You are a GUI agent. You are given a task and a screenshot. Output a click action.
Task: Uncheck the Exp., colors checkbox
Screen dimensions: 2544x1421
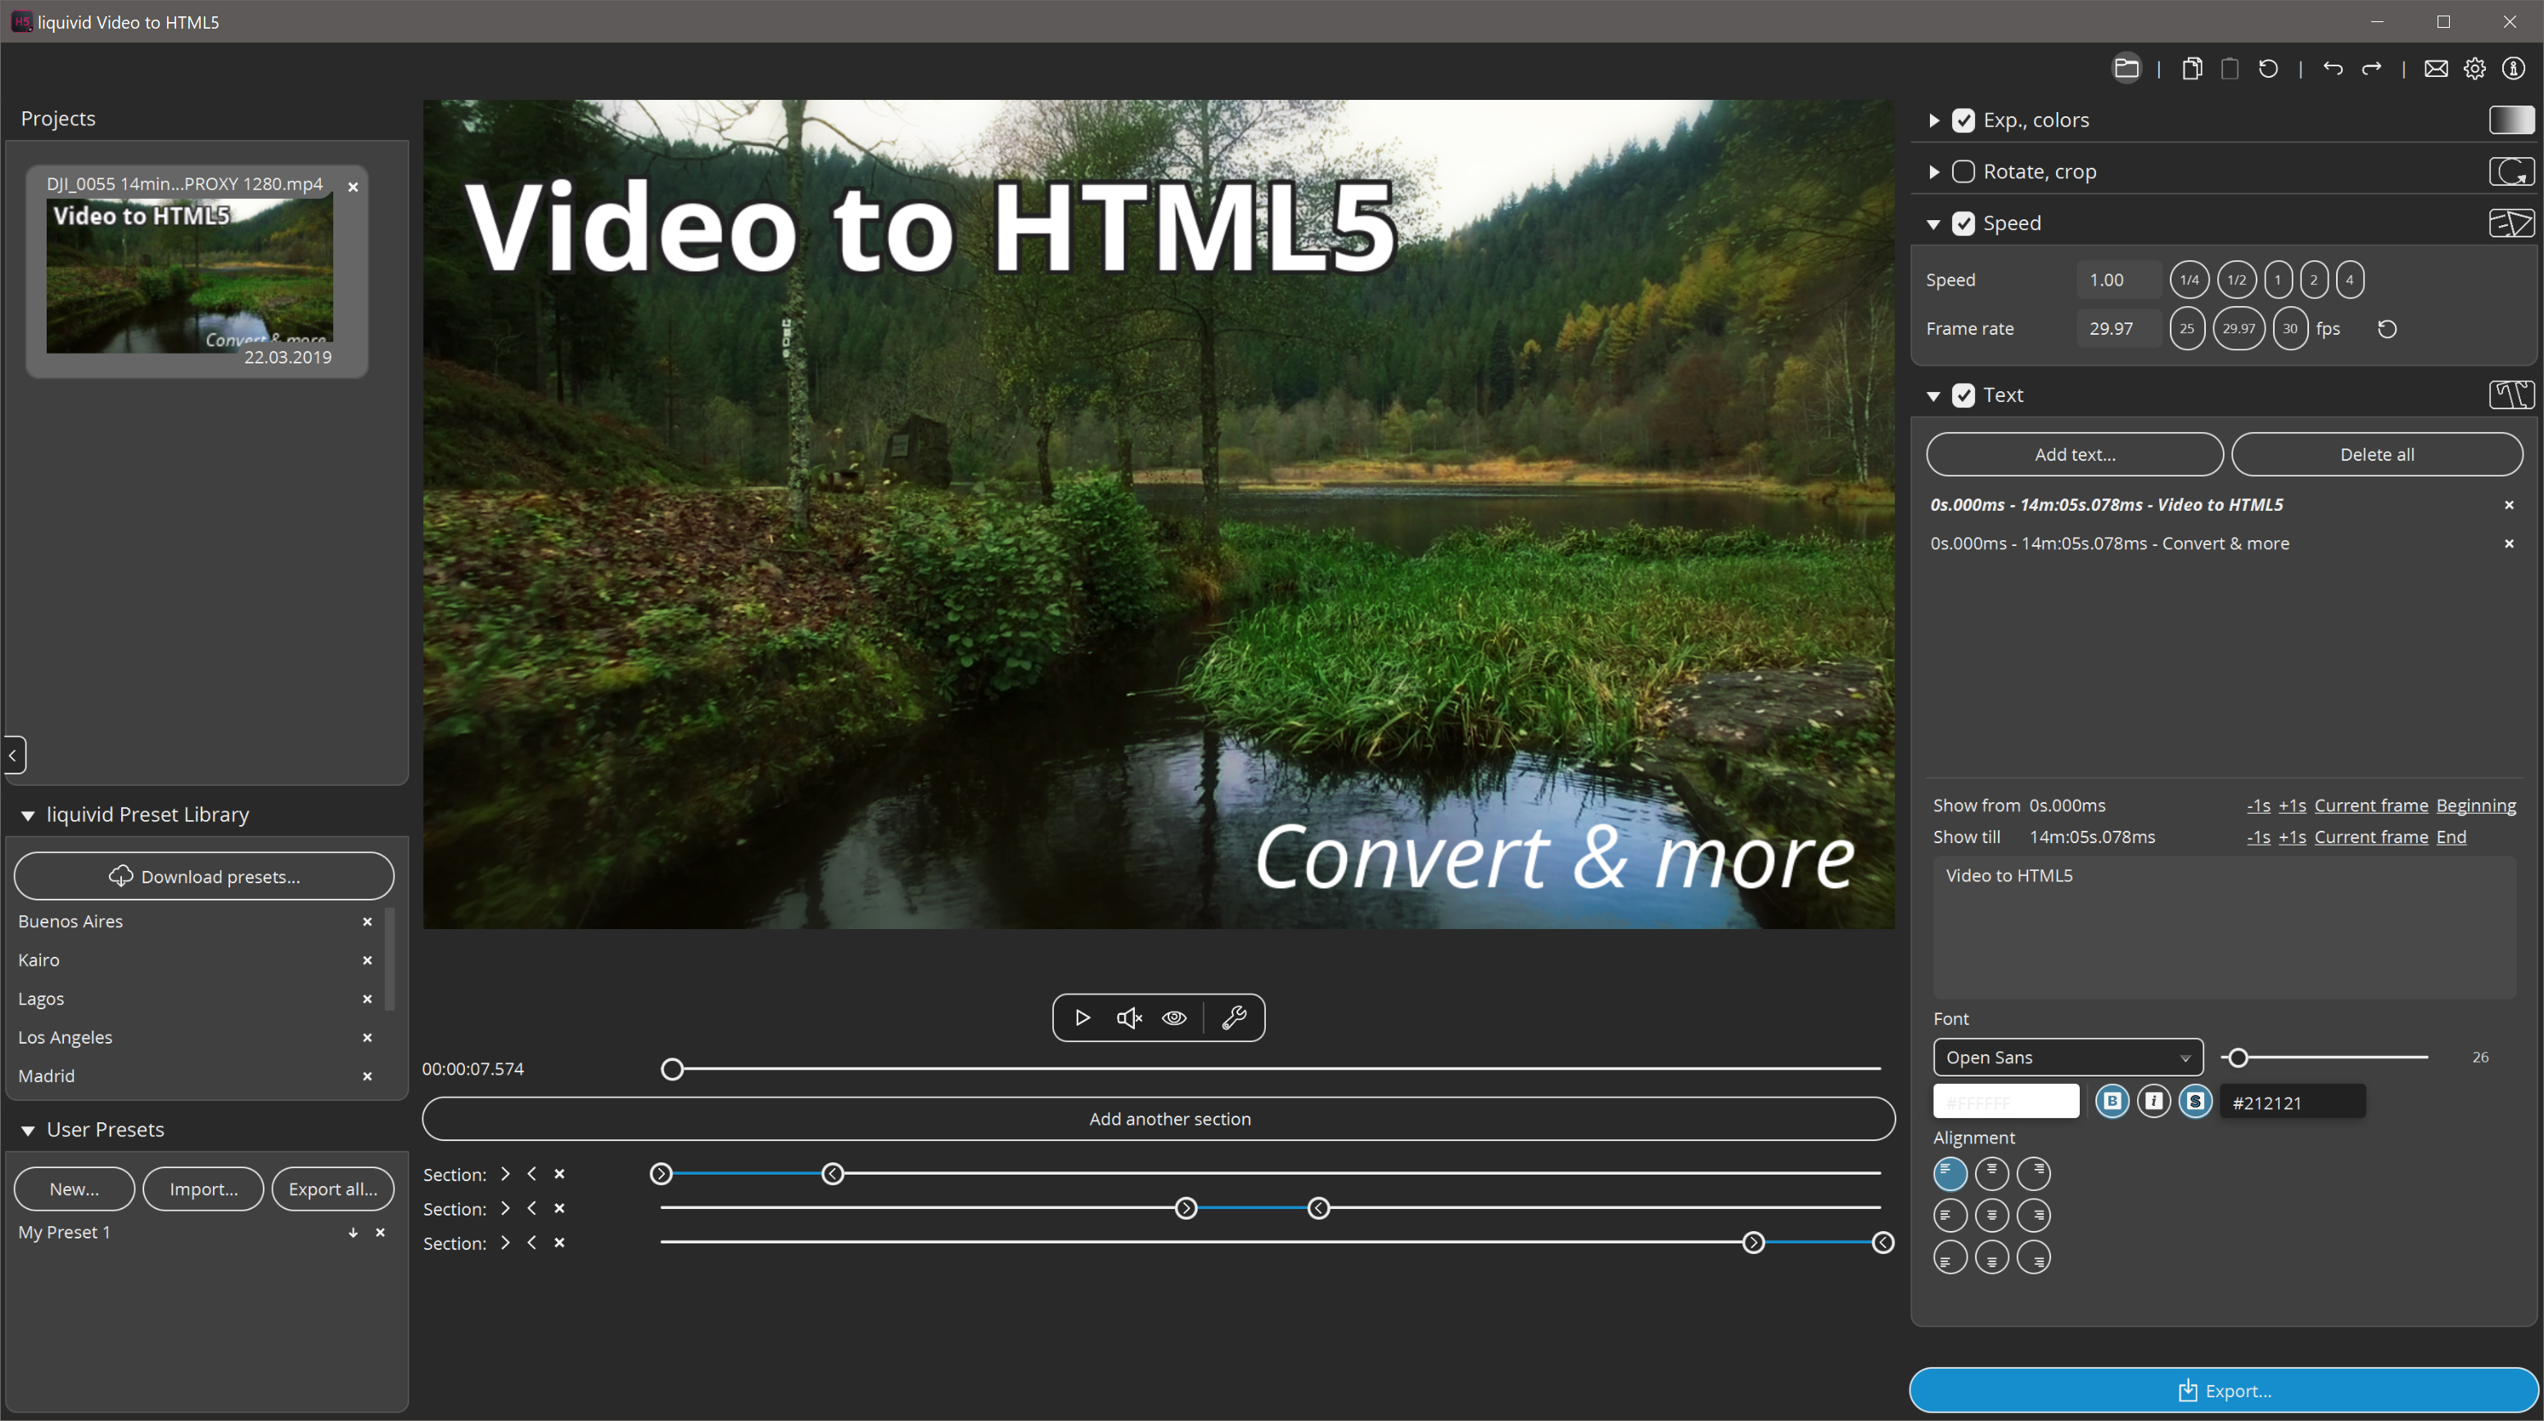point(1963,120)
